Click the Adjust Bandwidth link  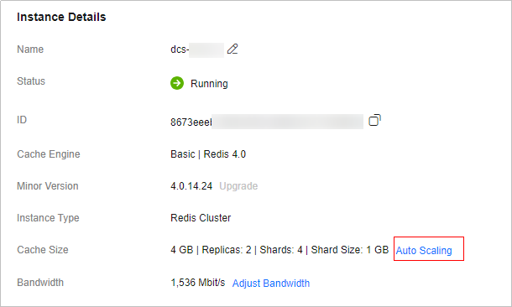pyautogui.click(x=271, y=283)
